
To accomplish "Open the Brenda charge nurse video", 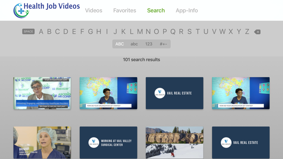I will pos(42,142).
